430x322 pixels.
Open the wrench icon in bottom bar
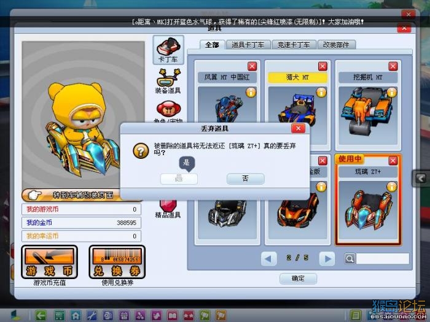pos(92,315)
